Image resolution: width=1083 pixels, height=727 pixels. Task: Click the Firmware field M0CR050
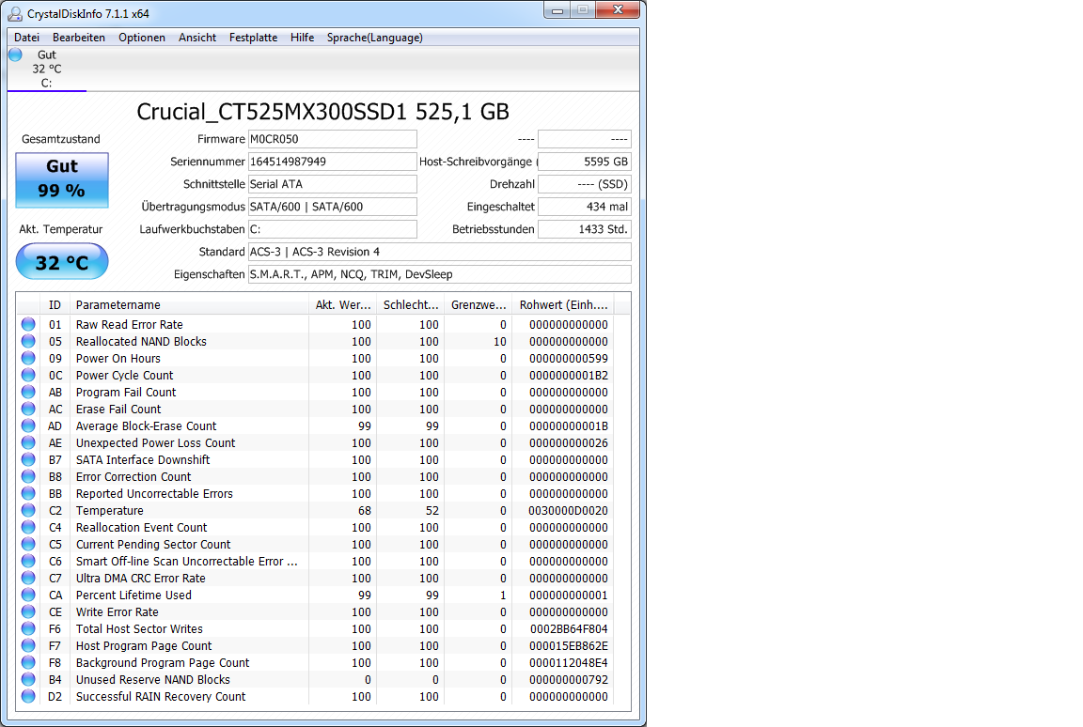332,139
